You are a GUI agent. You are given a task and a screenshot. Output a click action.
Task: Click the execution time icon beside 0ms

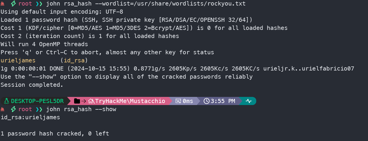(178, 101)
